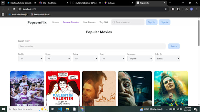Close the Popcornflix tab
This screenshot has width=200, height=112.
tap(165, 3)
